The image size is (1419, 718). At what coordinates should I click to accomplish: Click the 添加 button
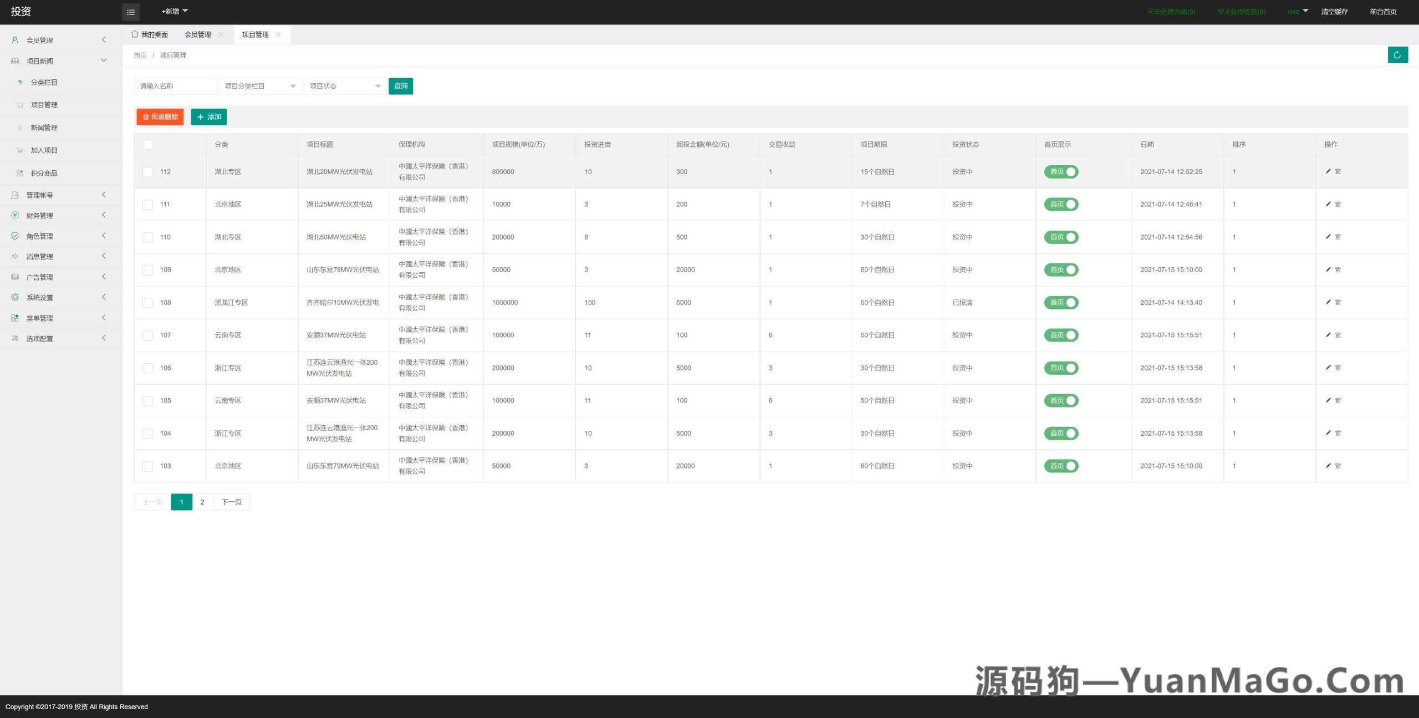209,117
